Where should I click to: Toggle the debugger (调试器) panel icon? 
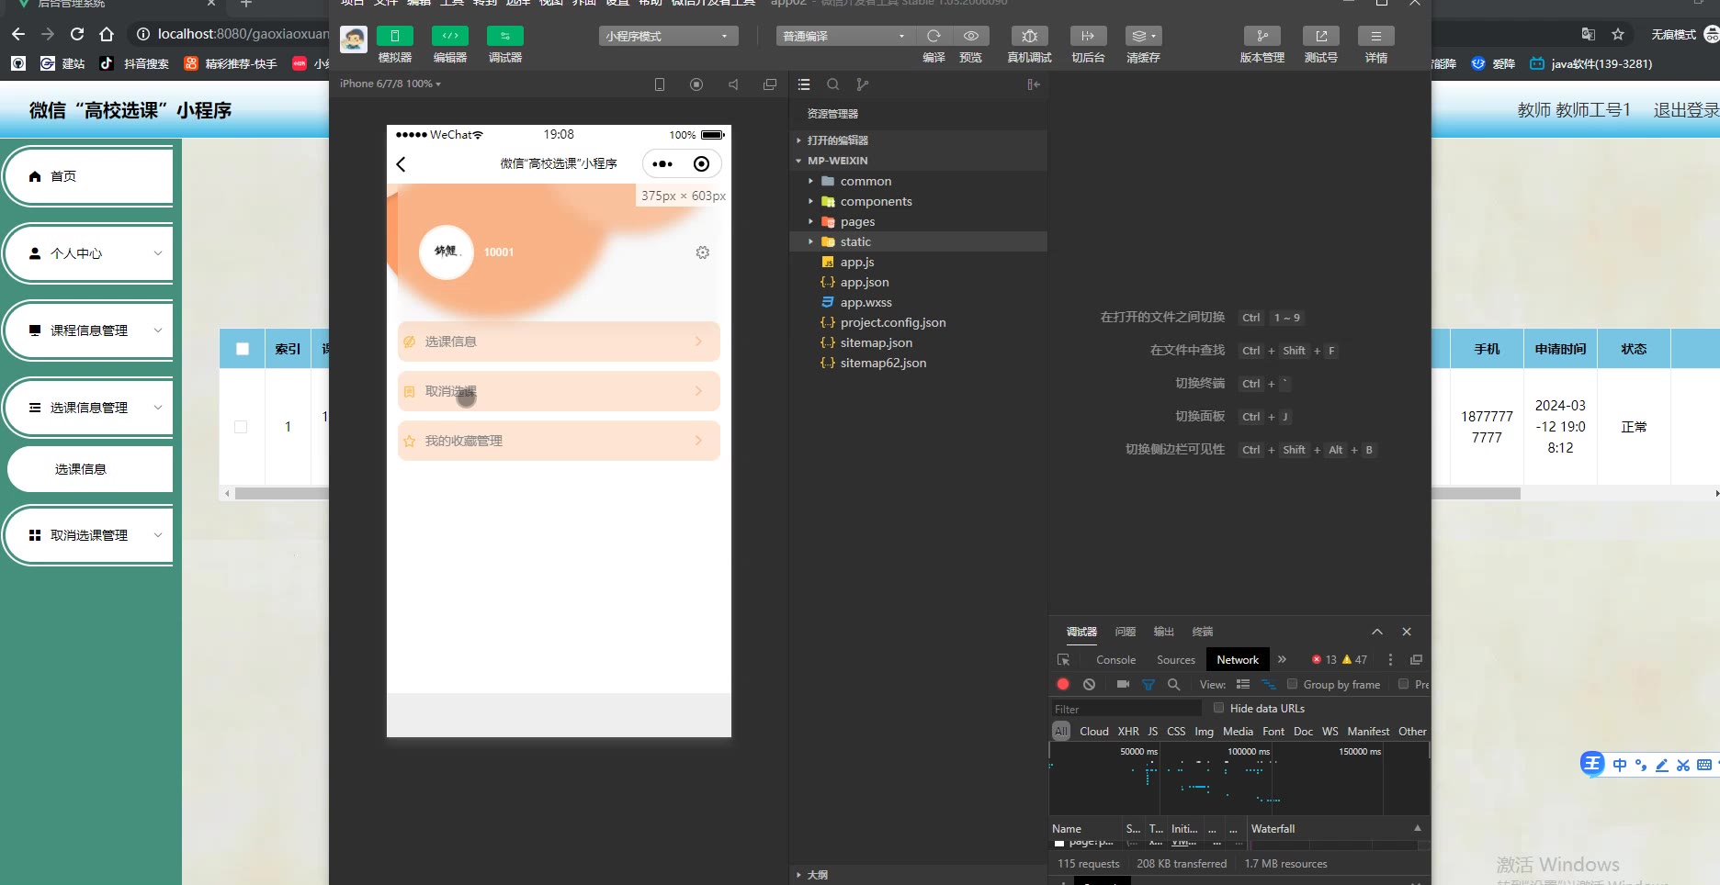point(504,37)
